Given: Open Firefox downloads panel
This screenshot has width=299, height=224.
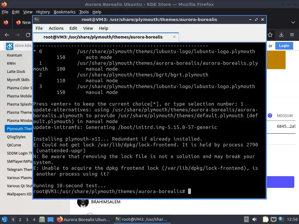Looking at the screenshot, I should coord(281,35).
